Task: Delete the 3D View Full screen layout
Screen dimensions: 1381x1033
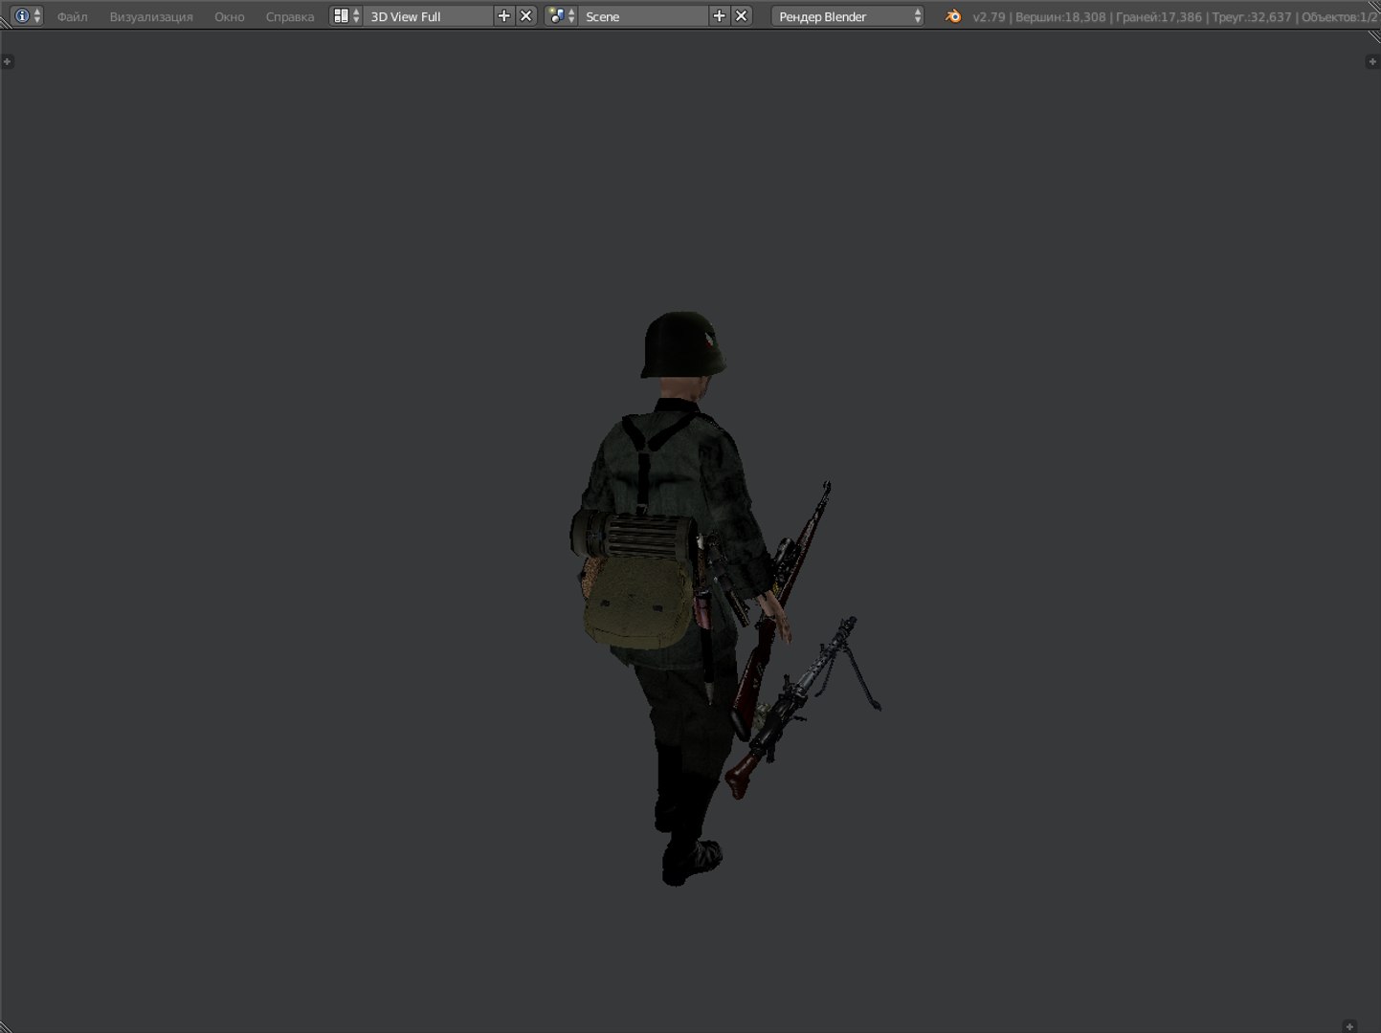Action: pos(525,16)
